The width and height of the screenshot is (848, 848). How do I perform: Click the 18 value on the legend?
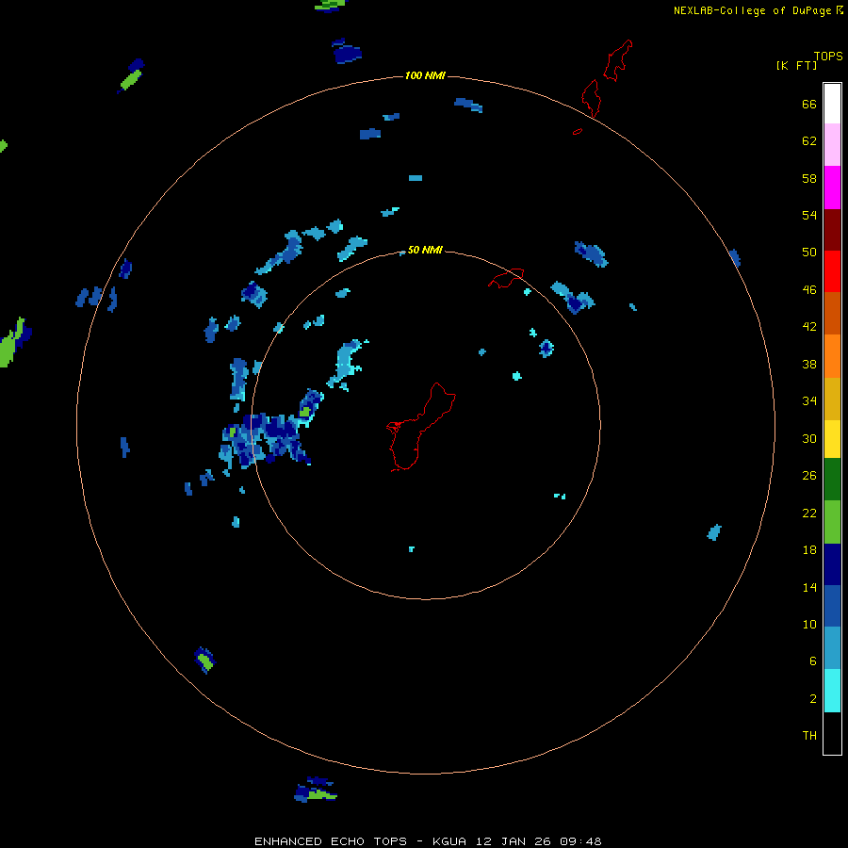pyautogui.click(x=809, y=550)
